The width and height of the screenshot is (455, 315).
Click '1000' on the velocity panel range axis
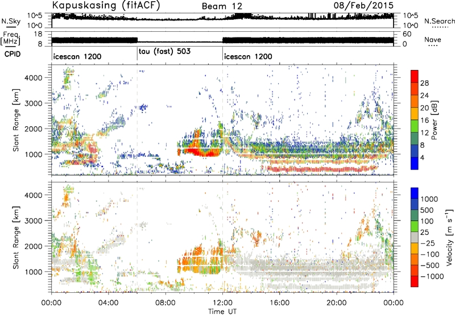(x=33, y=272)
